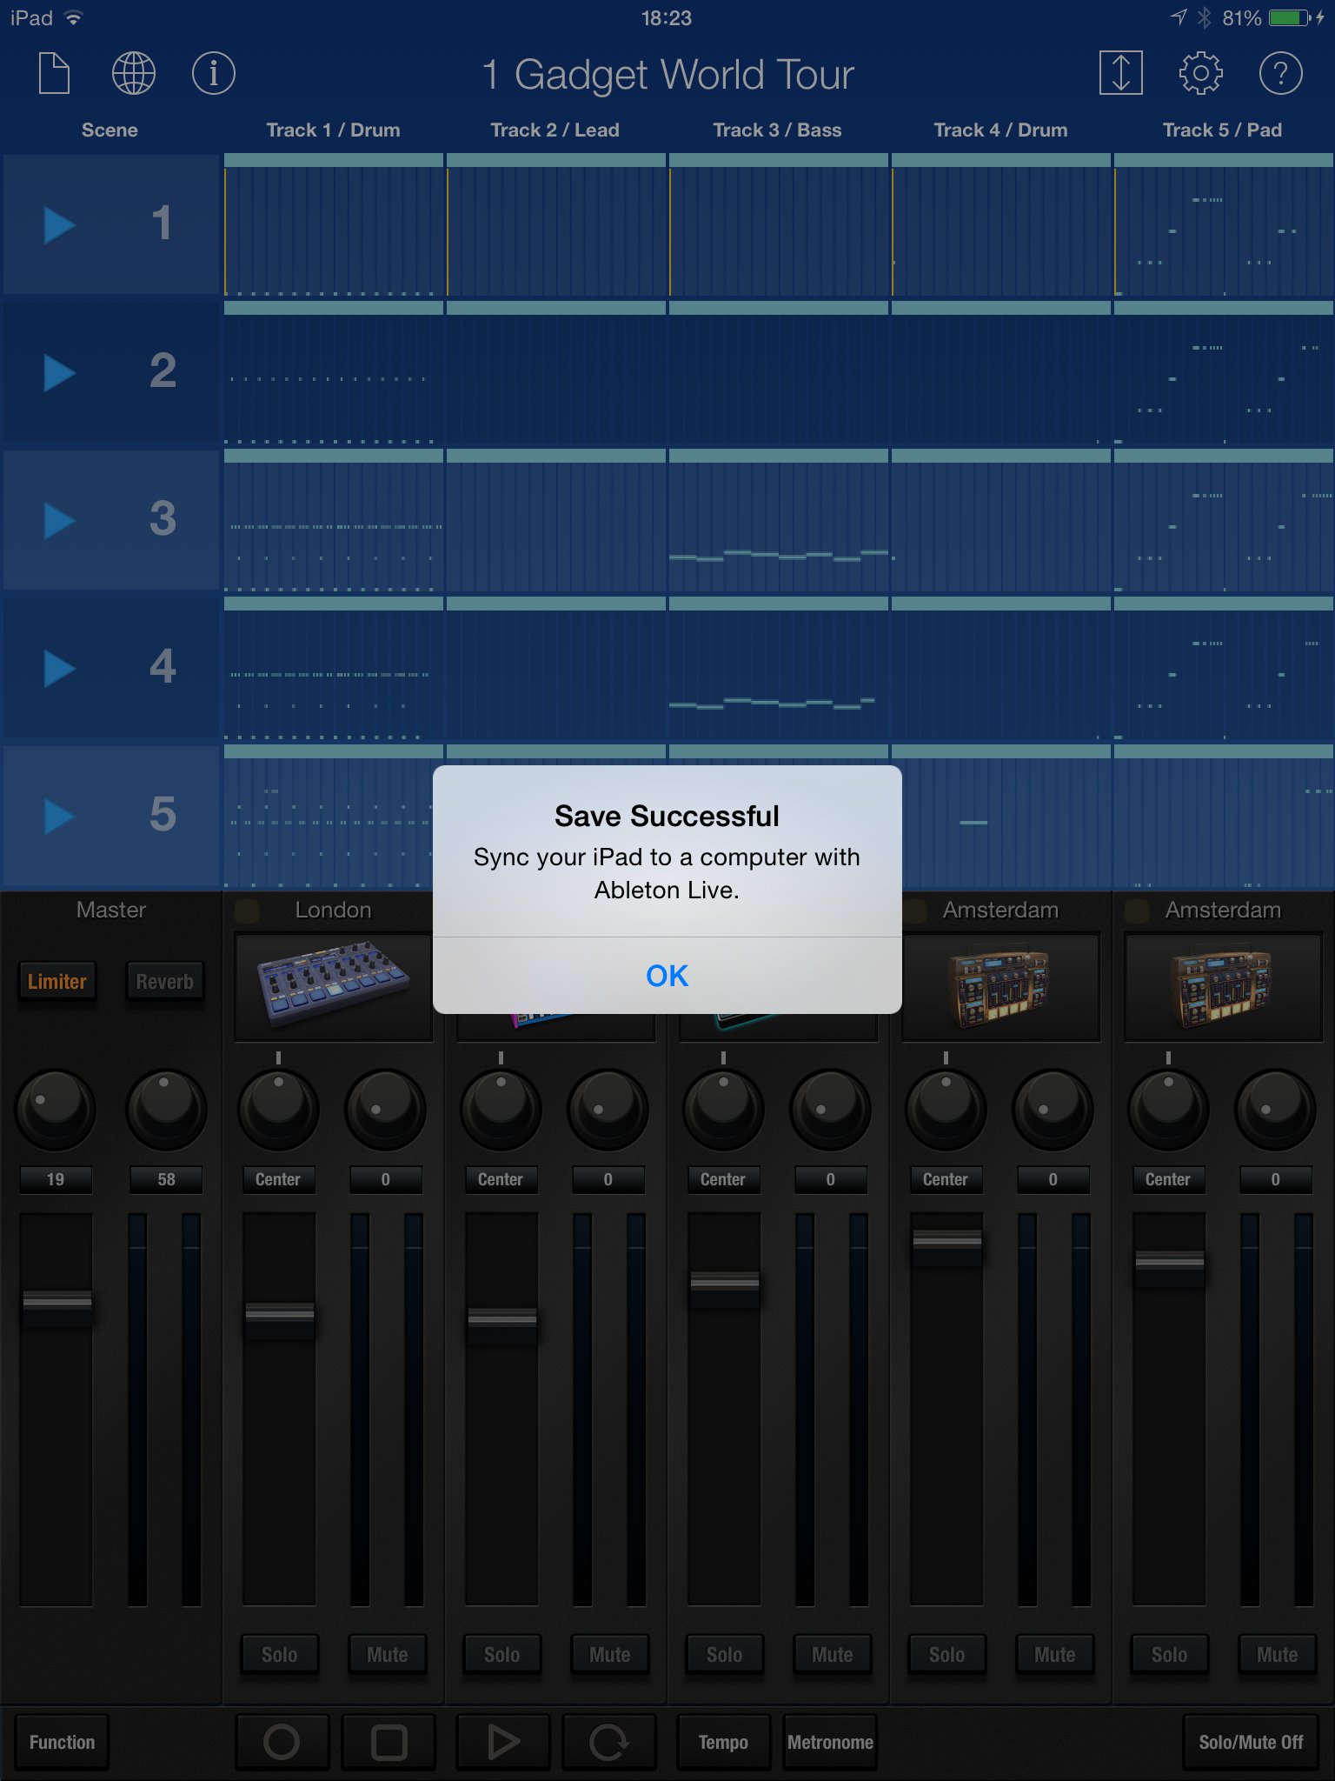
Task: Tap the stop square button
Action: [389, 1742]
